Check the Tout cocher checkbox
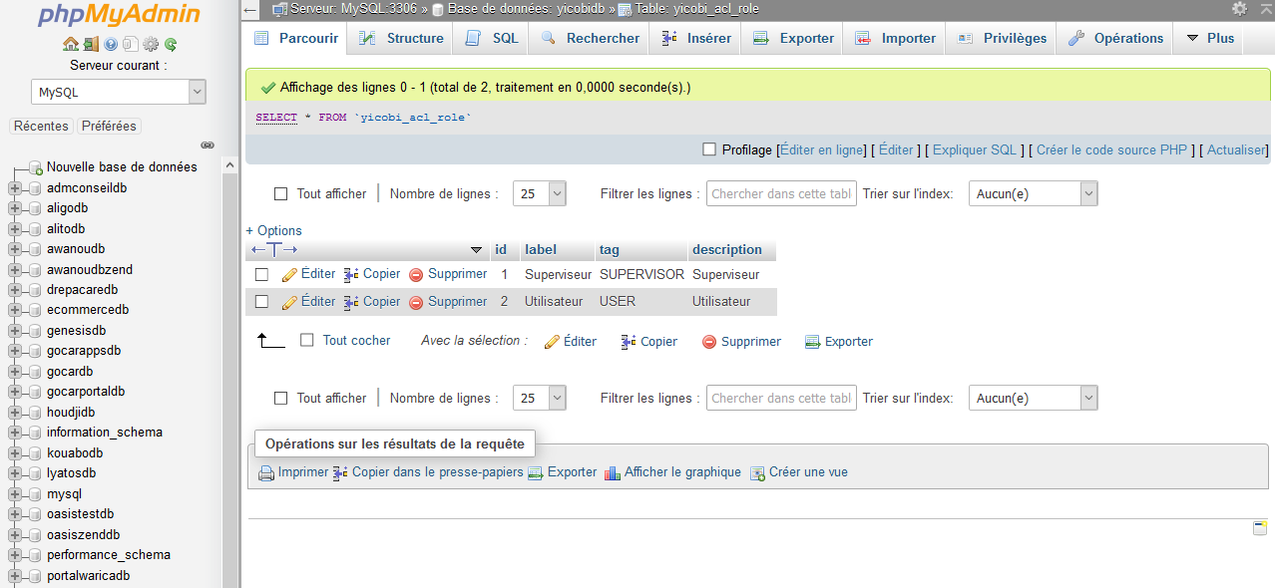This screenshot has height=588, width=1275. tap(307, 340)
